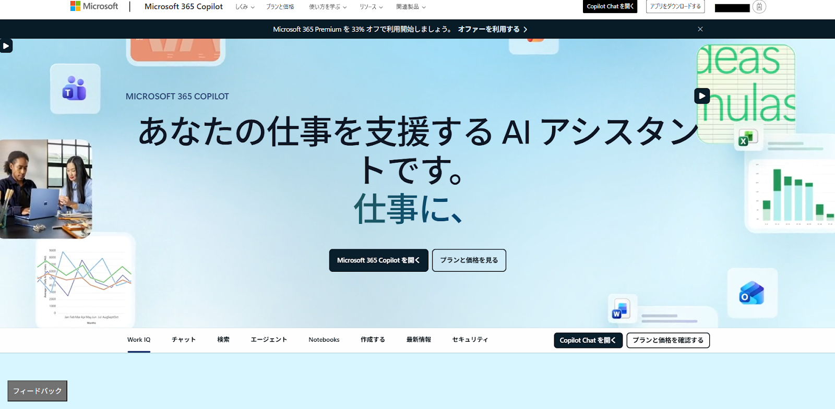835x409 pixels.
Task: Expand the 使い方を学ぶ dropdown menu
Action: 327,7
